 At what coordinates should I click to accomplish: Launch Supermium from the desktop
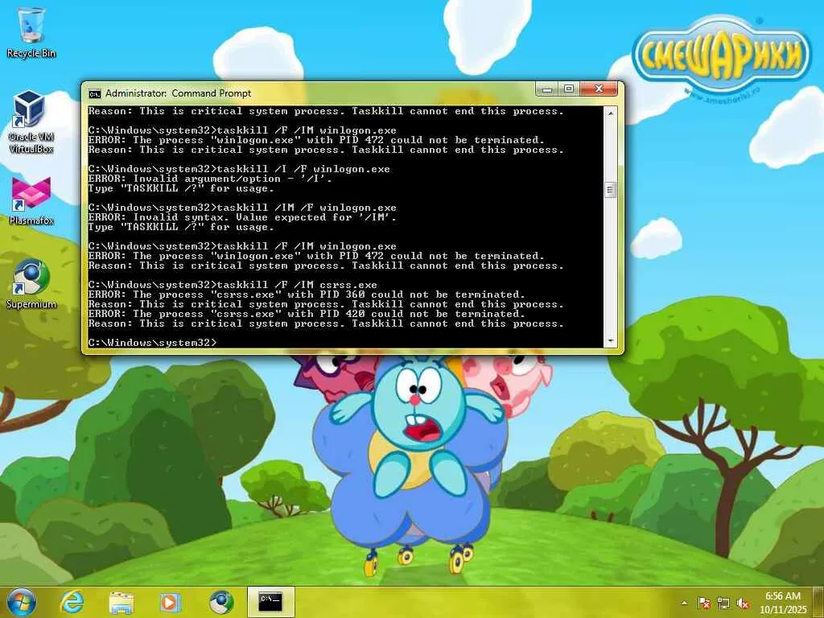coord(31,283)
